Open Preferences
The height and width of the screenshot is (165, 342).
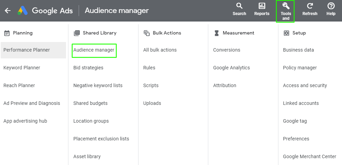click(296, 139)
